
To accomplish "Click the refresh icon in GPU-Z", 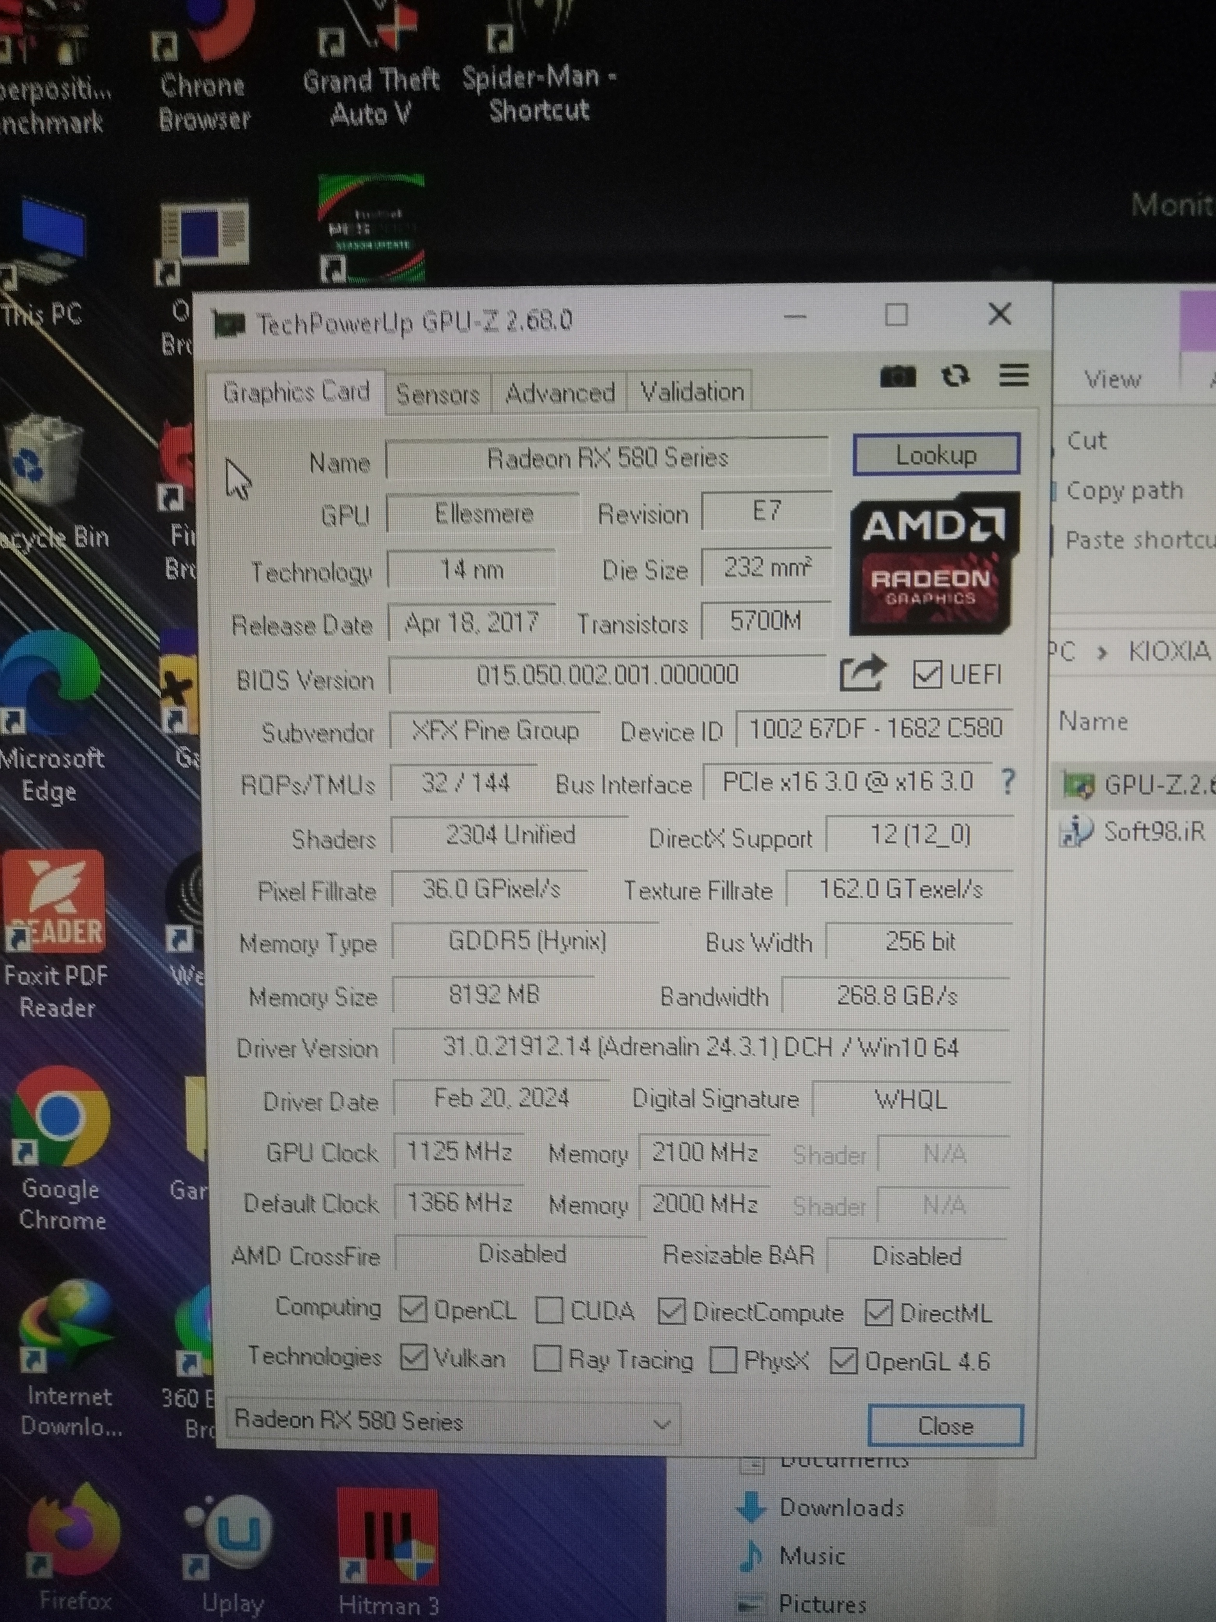I will 955,376.
